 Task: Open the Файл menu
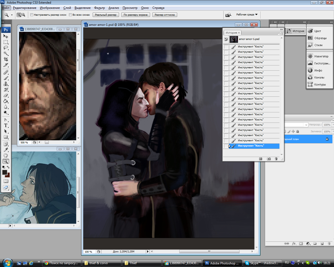[5, 8]
